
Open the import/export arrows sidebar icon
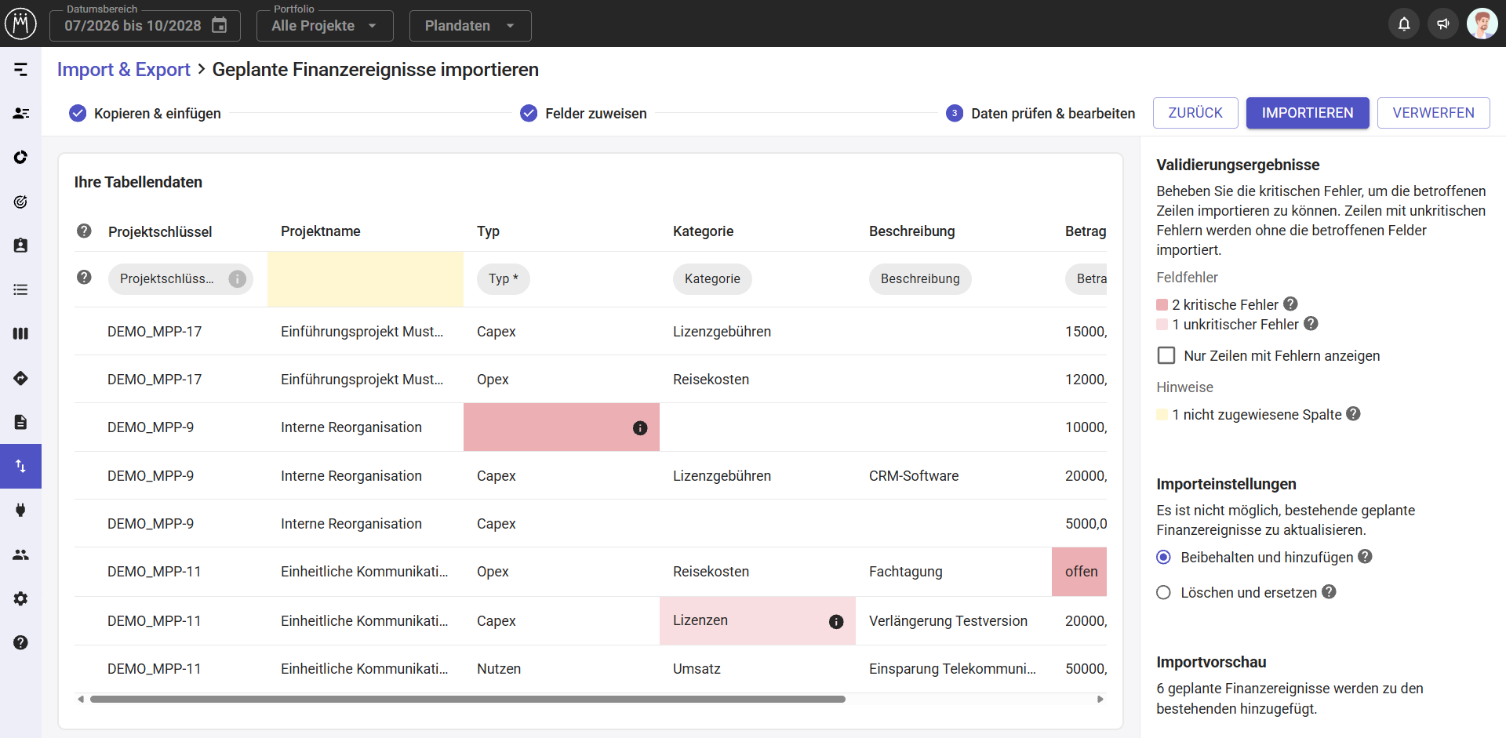[x=20, y=466]
